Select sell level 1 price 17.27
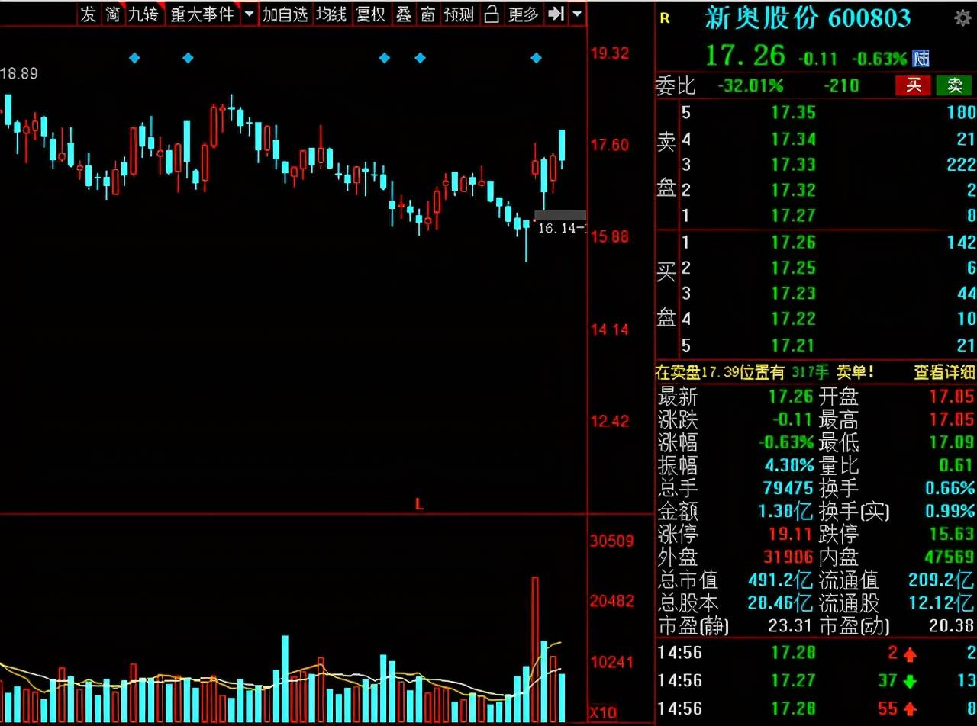This screenshot has height=726, width=977. (x=793, y=216)
